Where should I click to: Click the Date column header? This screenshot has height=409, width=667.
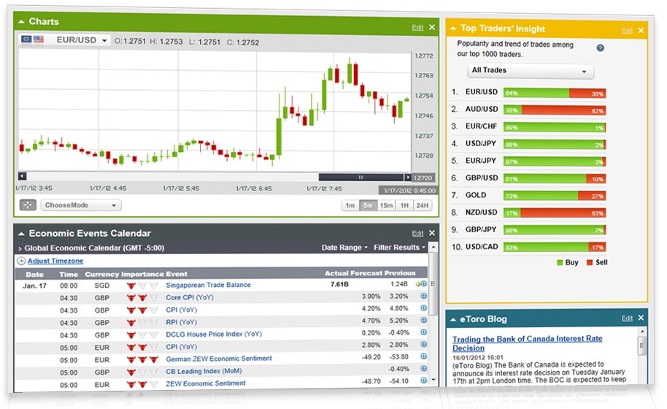[x=35, y=275]
